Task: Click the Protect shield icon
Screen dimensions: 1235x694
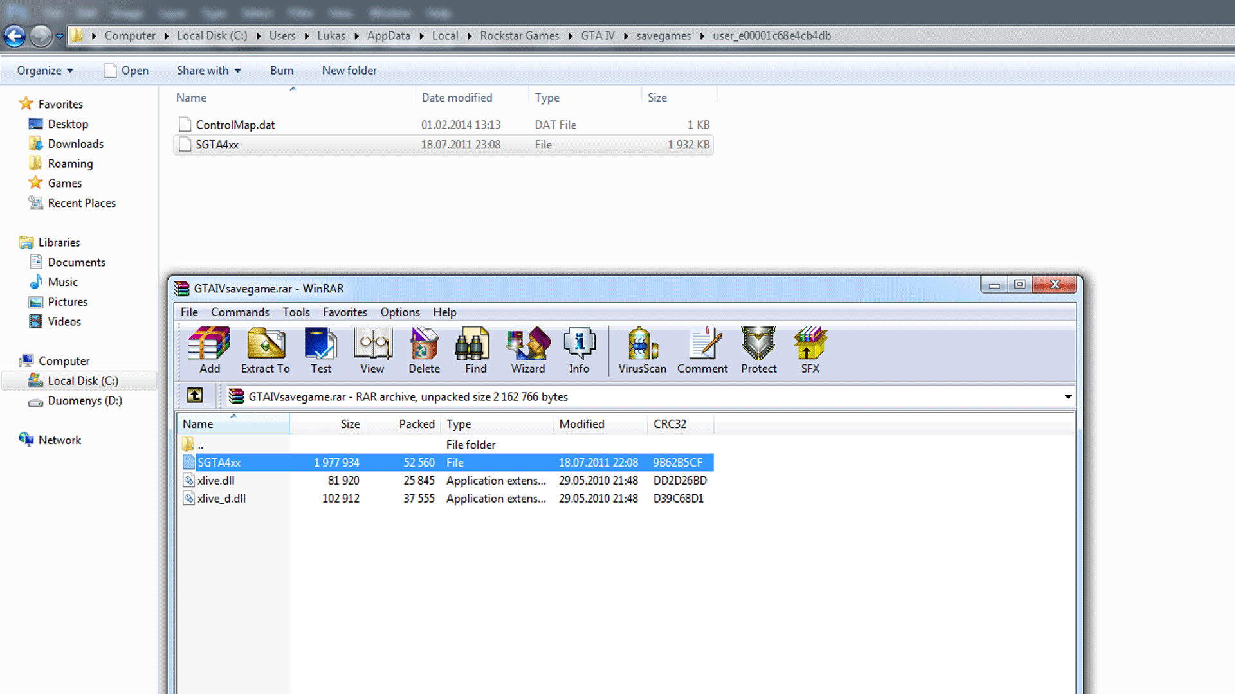Action: pyautogui.click(x=759, y=350)
